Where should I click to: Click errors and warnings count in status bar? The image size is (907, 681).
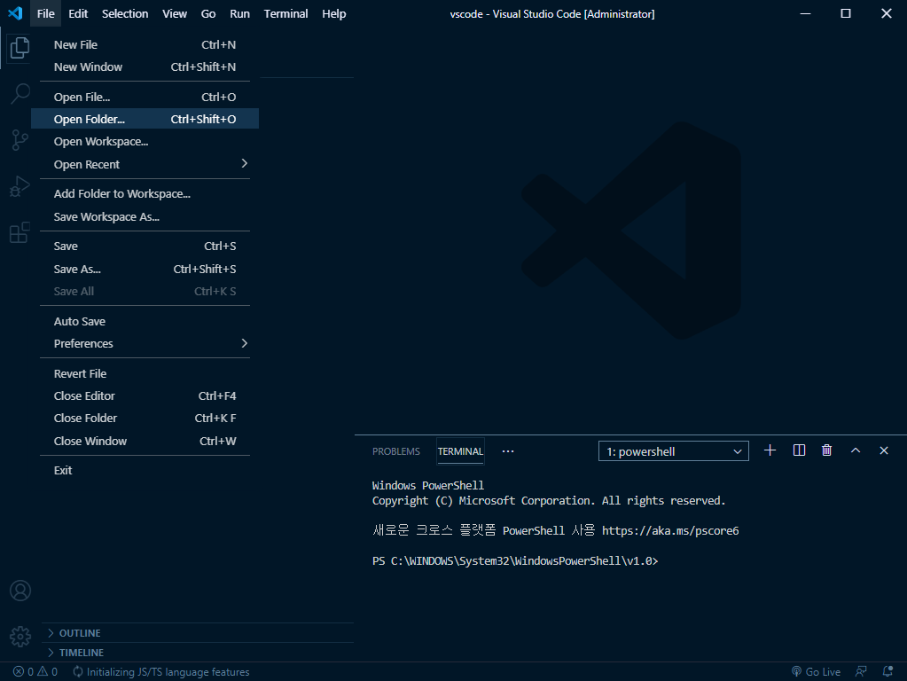(x=35, y=672)
